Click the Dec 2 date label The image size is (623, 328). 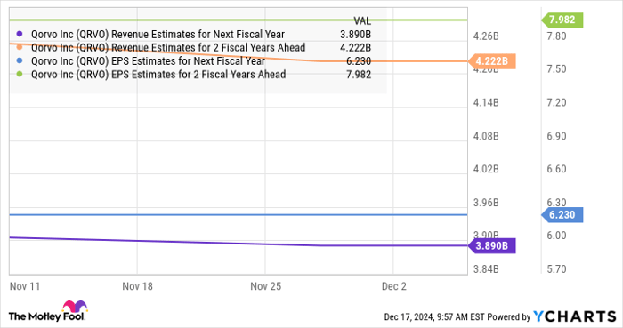394,286
